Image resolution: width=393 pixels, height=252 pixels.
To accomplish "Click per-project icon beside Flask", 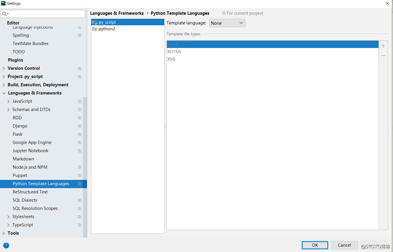I will tap(79, 134).
